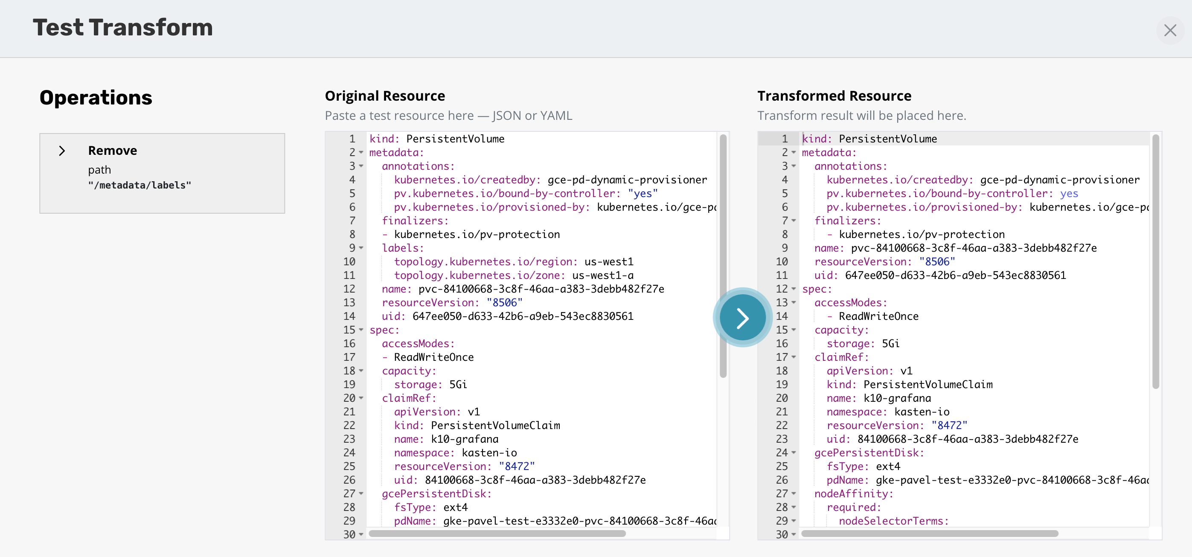1192x557 pixels.
Task: Fold the spec section in Original Resource
Action: coord(361,330)
